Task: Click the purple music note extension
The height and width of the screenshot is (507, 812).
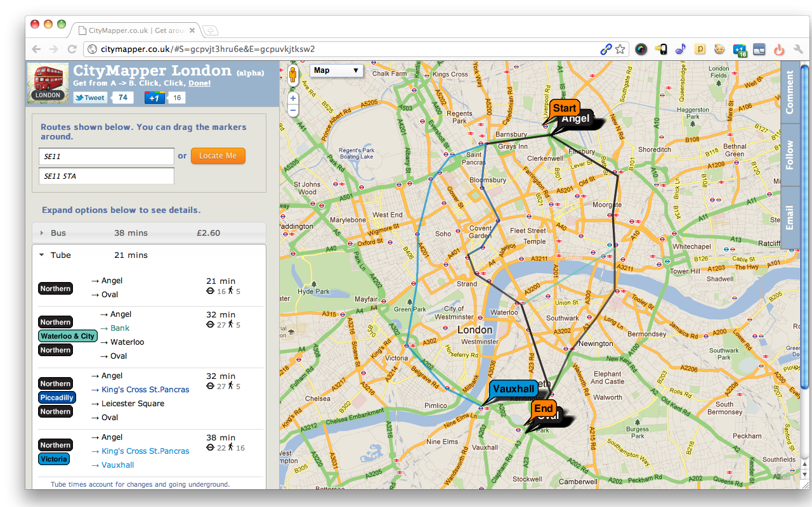Action: click(681, 49)
